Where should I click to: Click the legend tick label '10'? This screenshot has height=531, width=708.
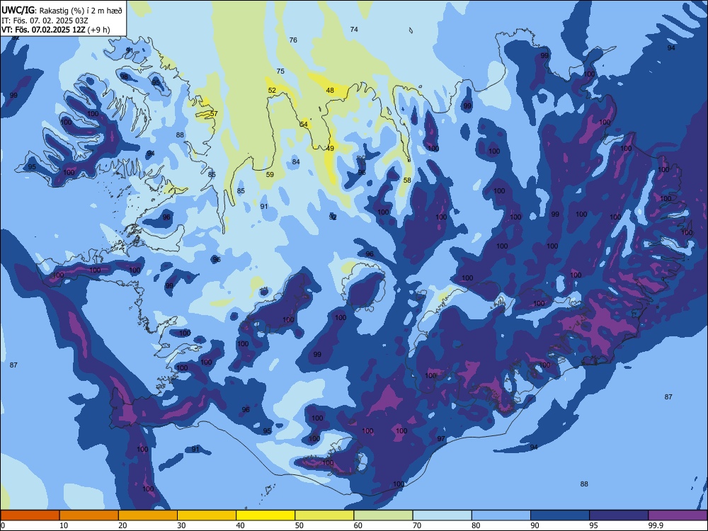(x=64, y=525)
